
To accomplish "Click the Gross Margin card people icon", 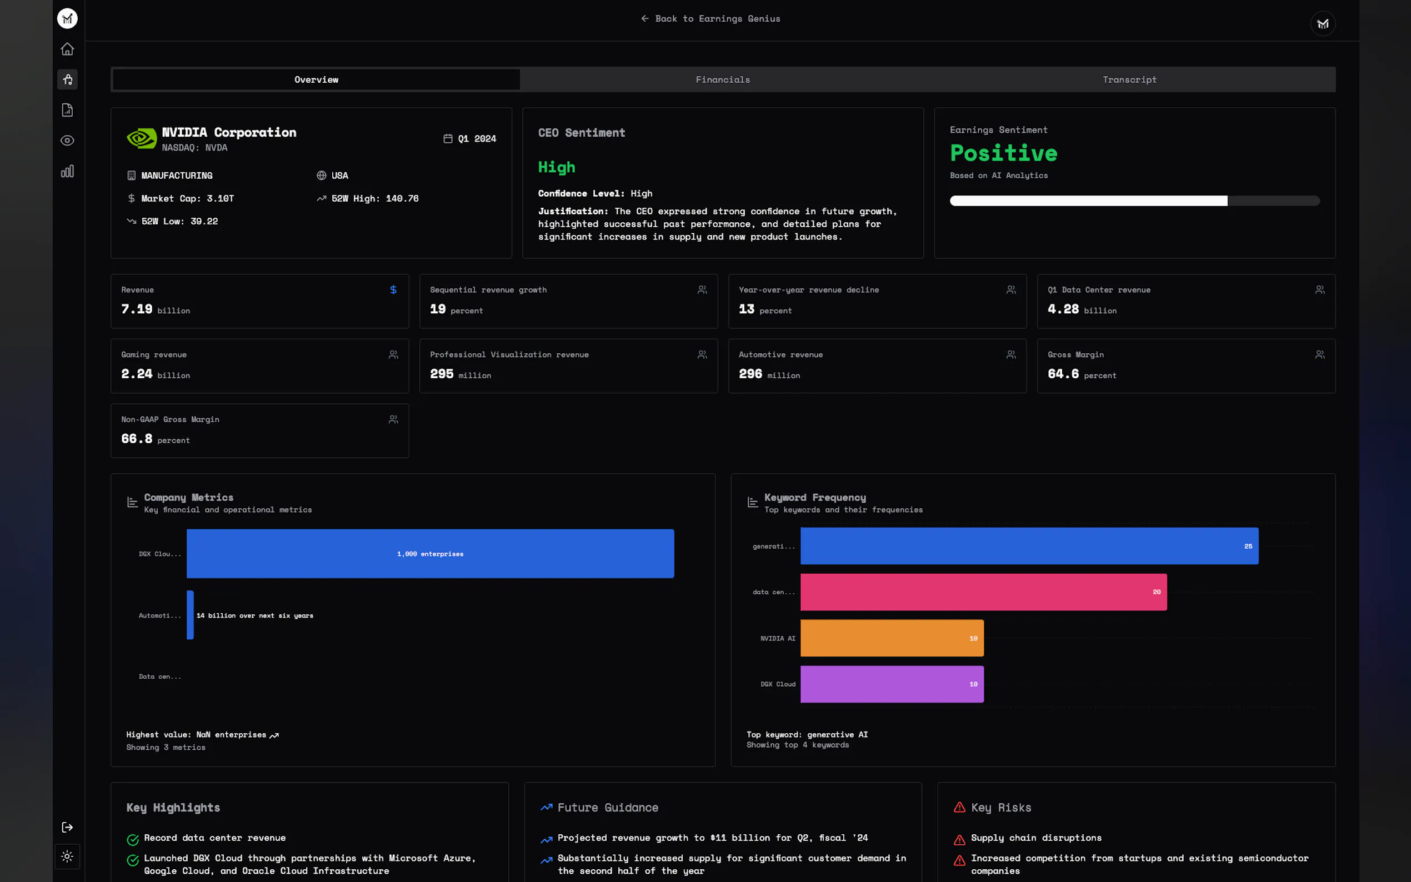I will click(x=1319, y=355).
